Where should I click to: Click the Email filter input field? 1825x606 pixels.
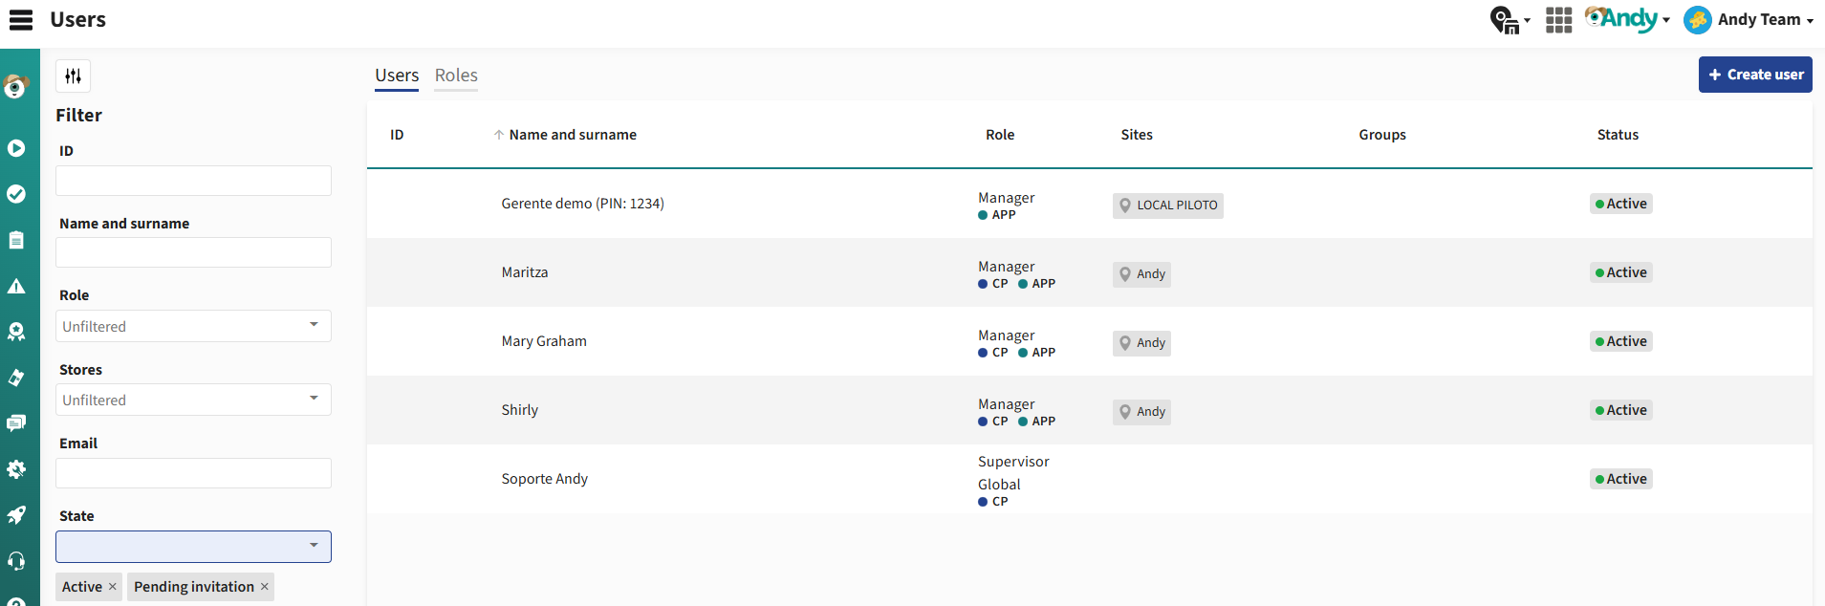coord(193,473)
